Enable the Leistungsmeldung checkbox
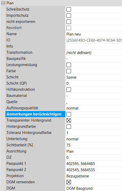This screenshot has width=122, height=191. pyautogui.click(x=69, y=65)
